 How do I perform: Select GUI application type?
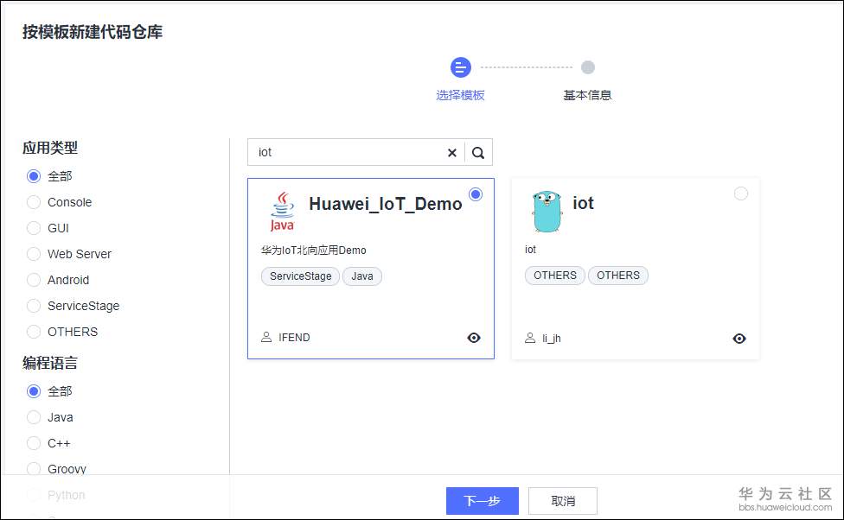click(34, 228)
